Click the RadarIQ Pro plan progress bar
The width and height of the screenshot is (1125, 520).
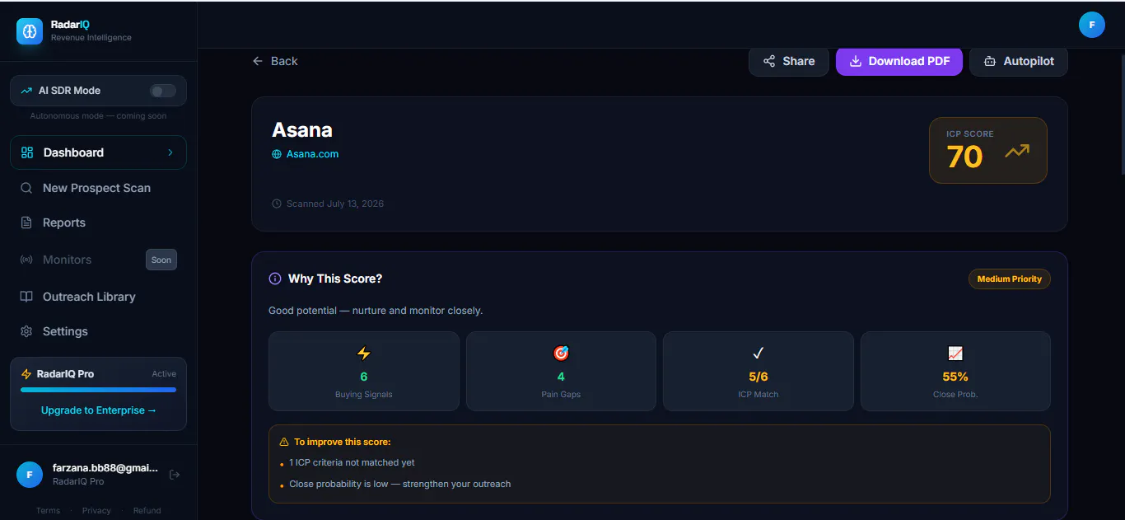coord(98,390)
